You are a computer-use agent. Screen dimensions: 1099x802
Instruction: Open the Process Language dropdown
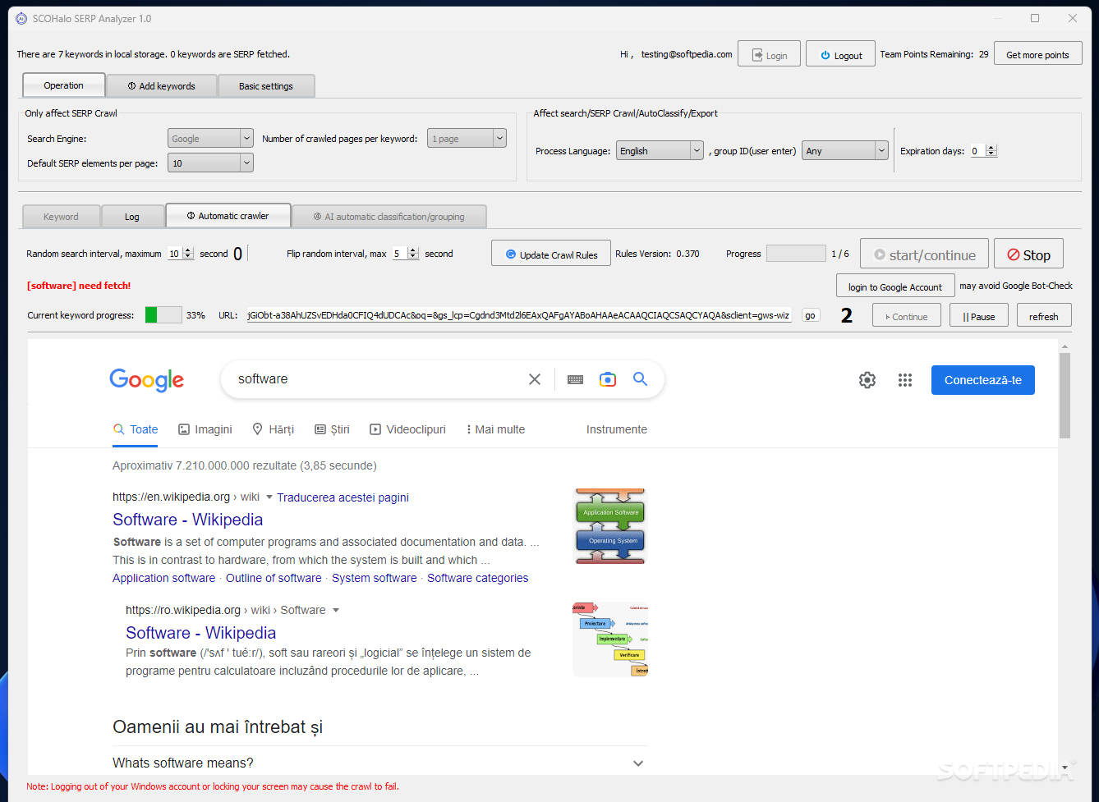coord(660,150)
